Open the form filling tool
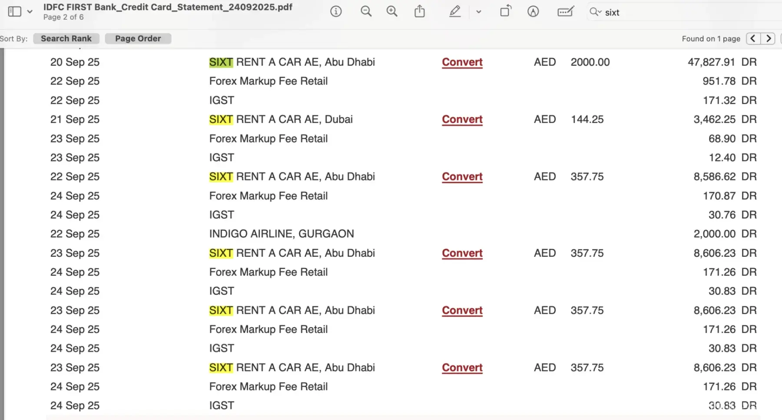Viewport: 782px width, 420px height. (565, 12)
